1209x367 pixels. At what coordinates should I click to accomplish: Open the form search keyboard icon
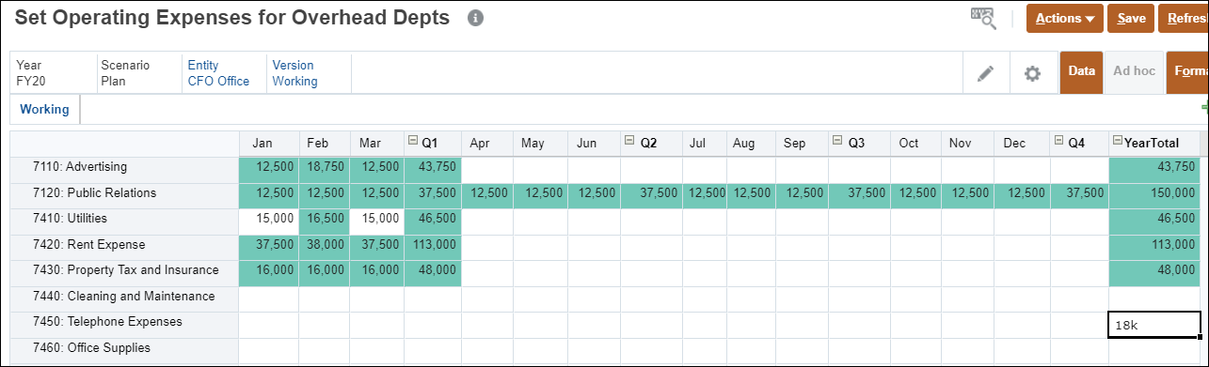[x=983, y=19]
